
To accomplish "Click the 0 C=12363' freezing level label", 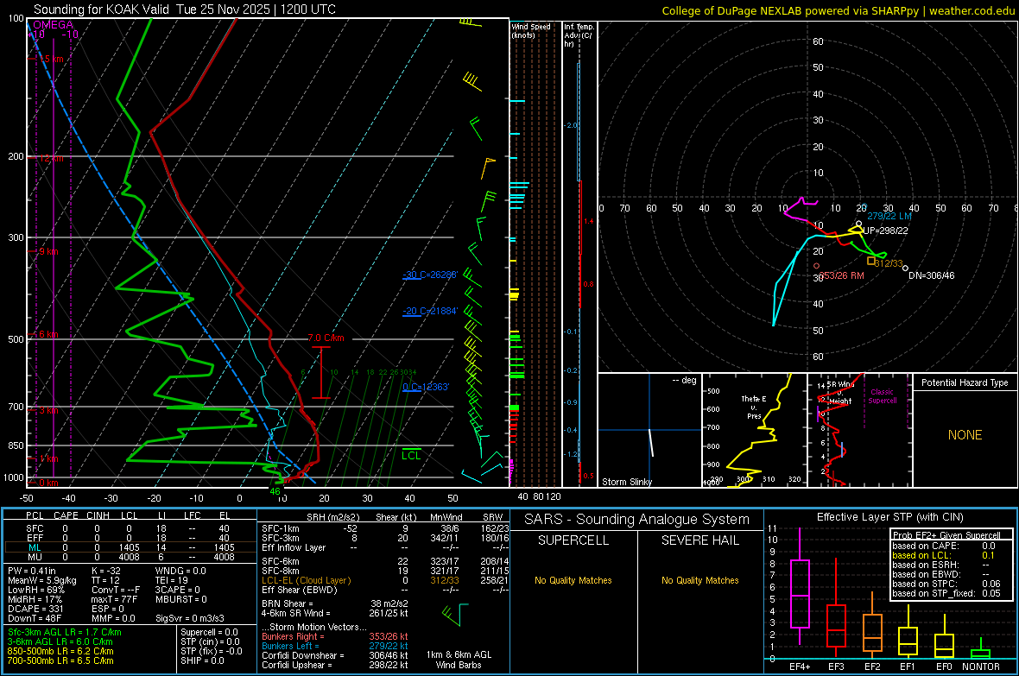I will 426,387.
